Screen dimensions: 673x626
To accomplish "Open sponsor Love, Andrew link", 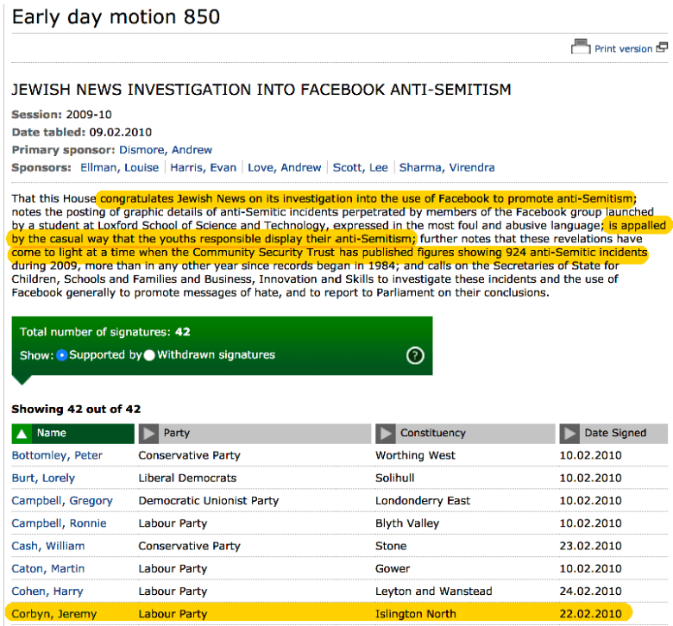I will (284, 167).
